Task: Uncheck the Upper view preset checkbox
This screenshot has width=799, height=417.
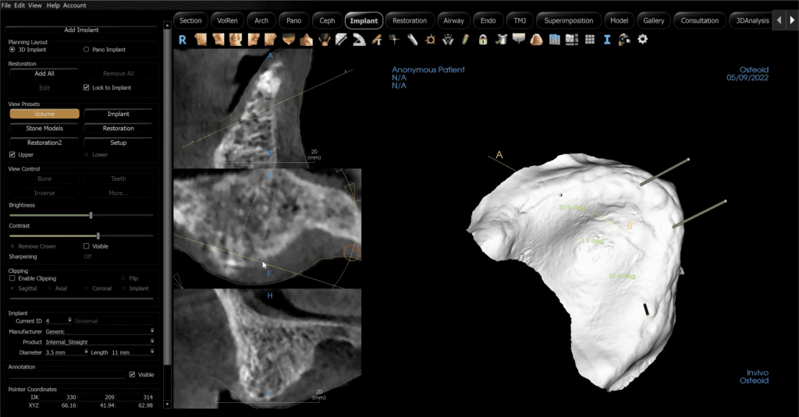Action: coord(12,155)
